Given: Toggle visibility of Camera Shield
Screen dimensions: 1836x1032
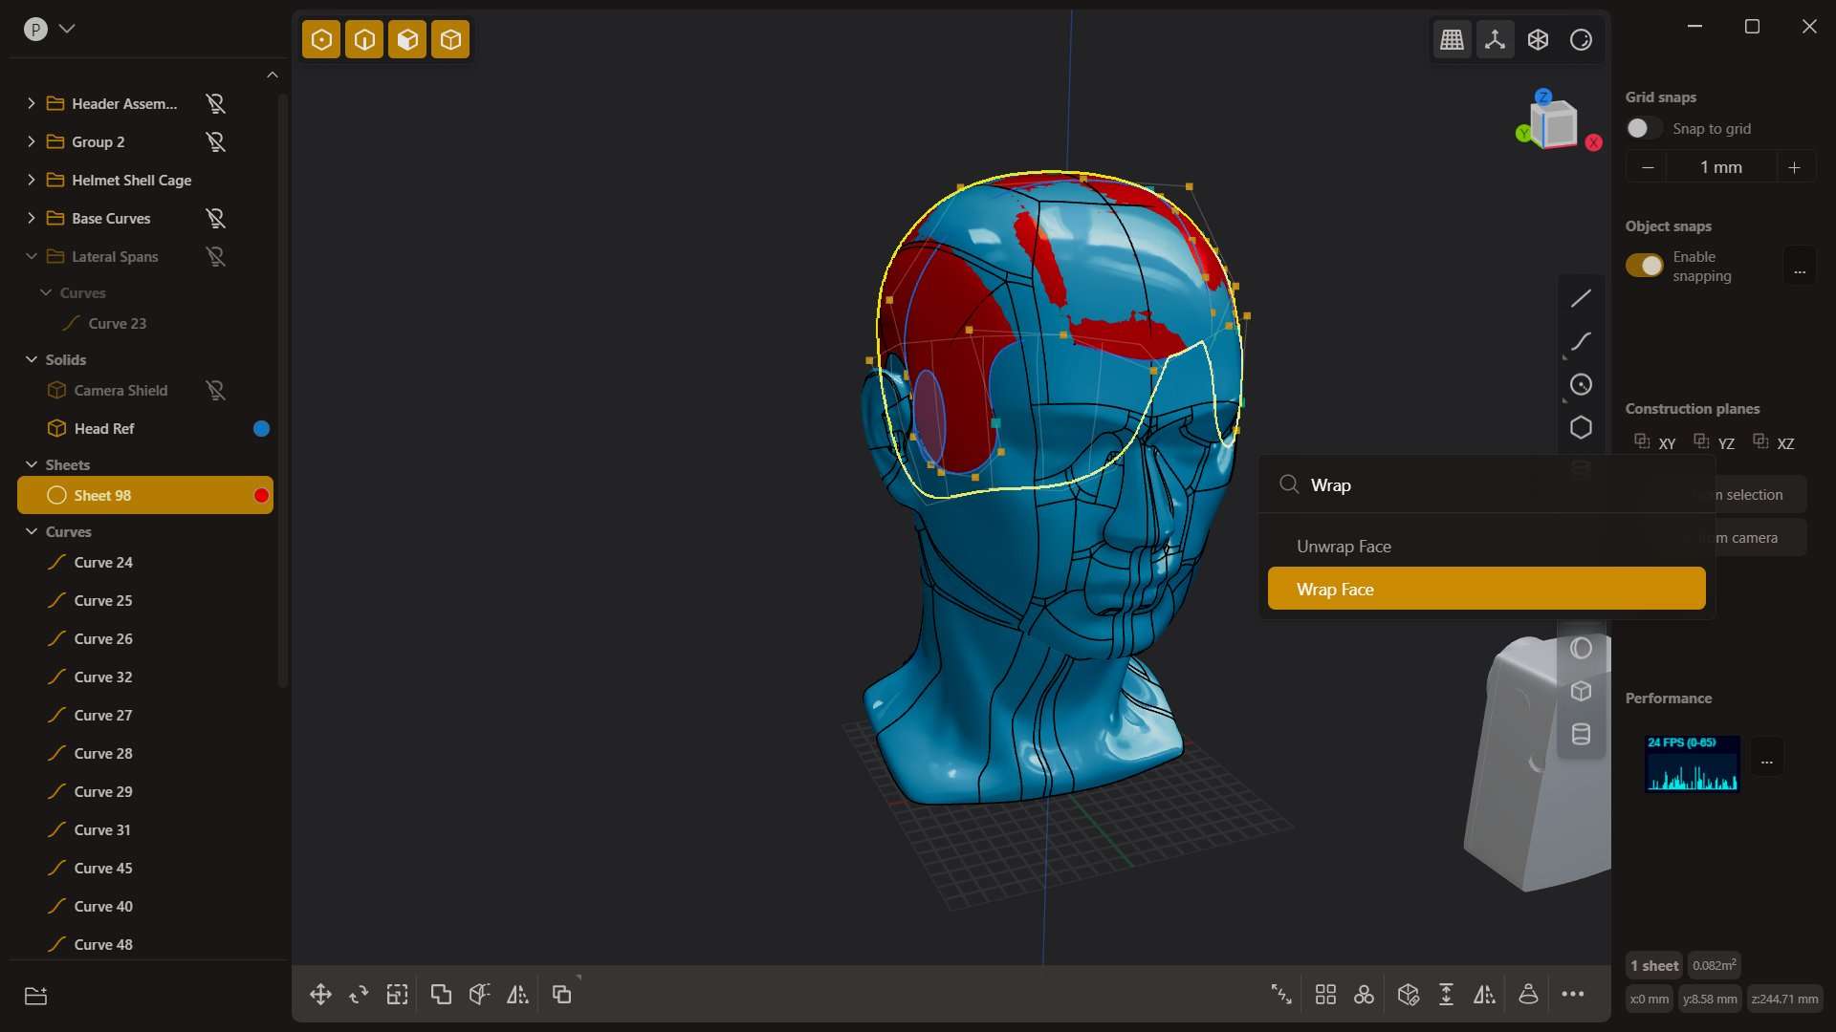Looking at the screenshot, I should (216, 390).
